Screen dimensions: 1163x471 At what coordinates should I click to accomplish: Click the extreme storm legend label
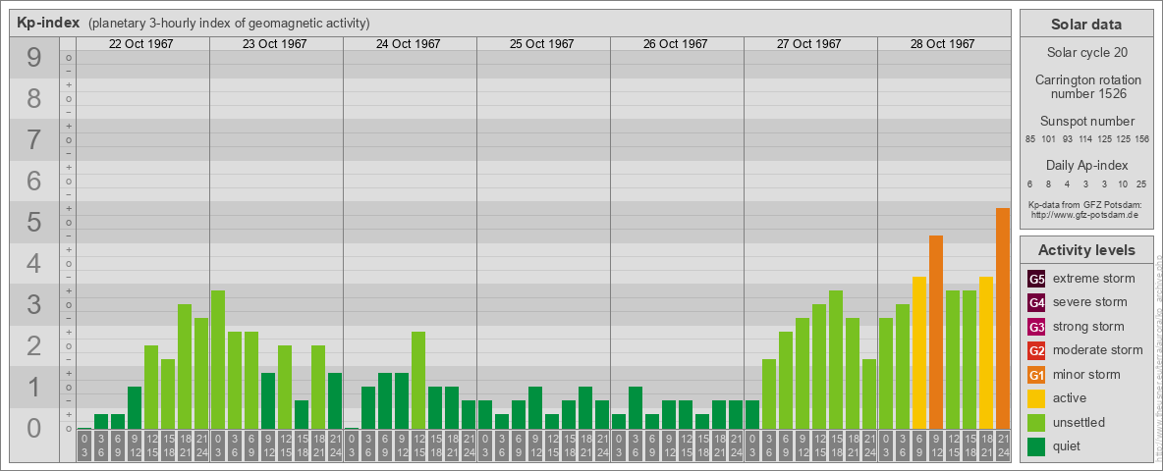(x=1094, y=279)
